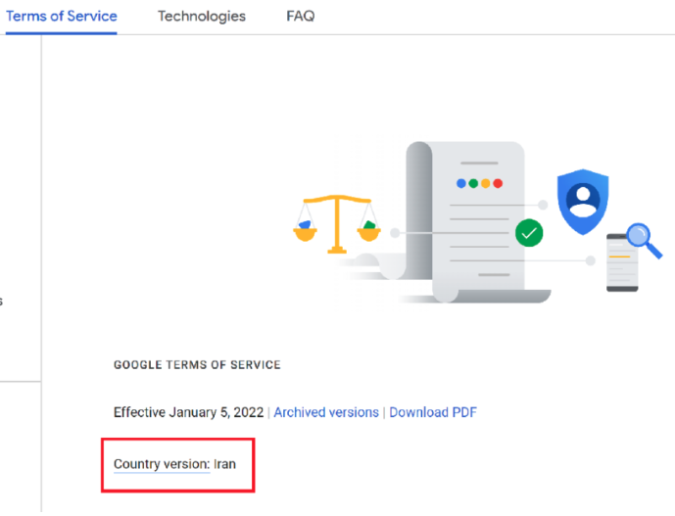The image size is (675, 516).
Task: Click the Iran country name text
Action: coord(224,464)
